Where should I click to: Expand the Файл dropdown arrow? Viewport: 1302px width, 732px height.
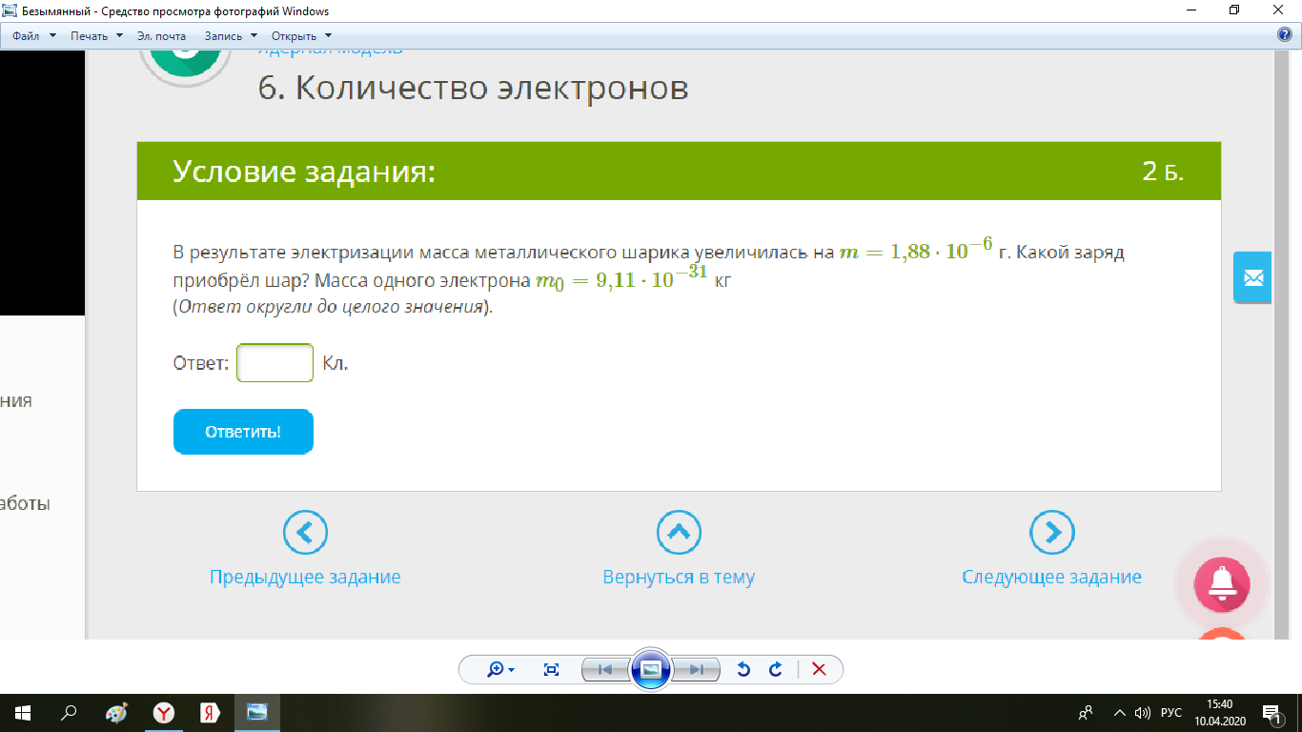[x=52, y=35]
